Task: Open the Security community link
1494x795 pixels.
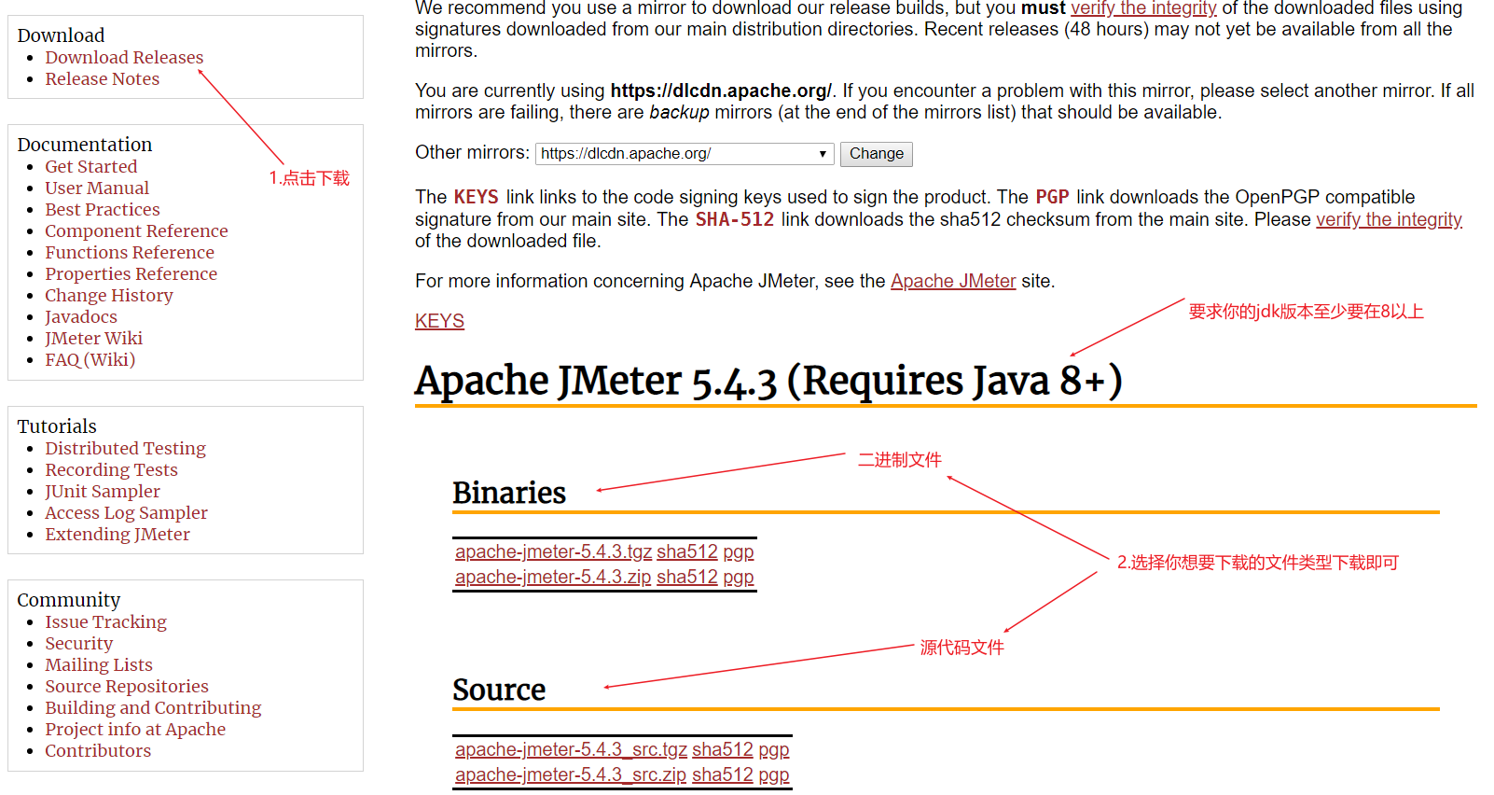Action: pos(79,643)
